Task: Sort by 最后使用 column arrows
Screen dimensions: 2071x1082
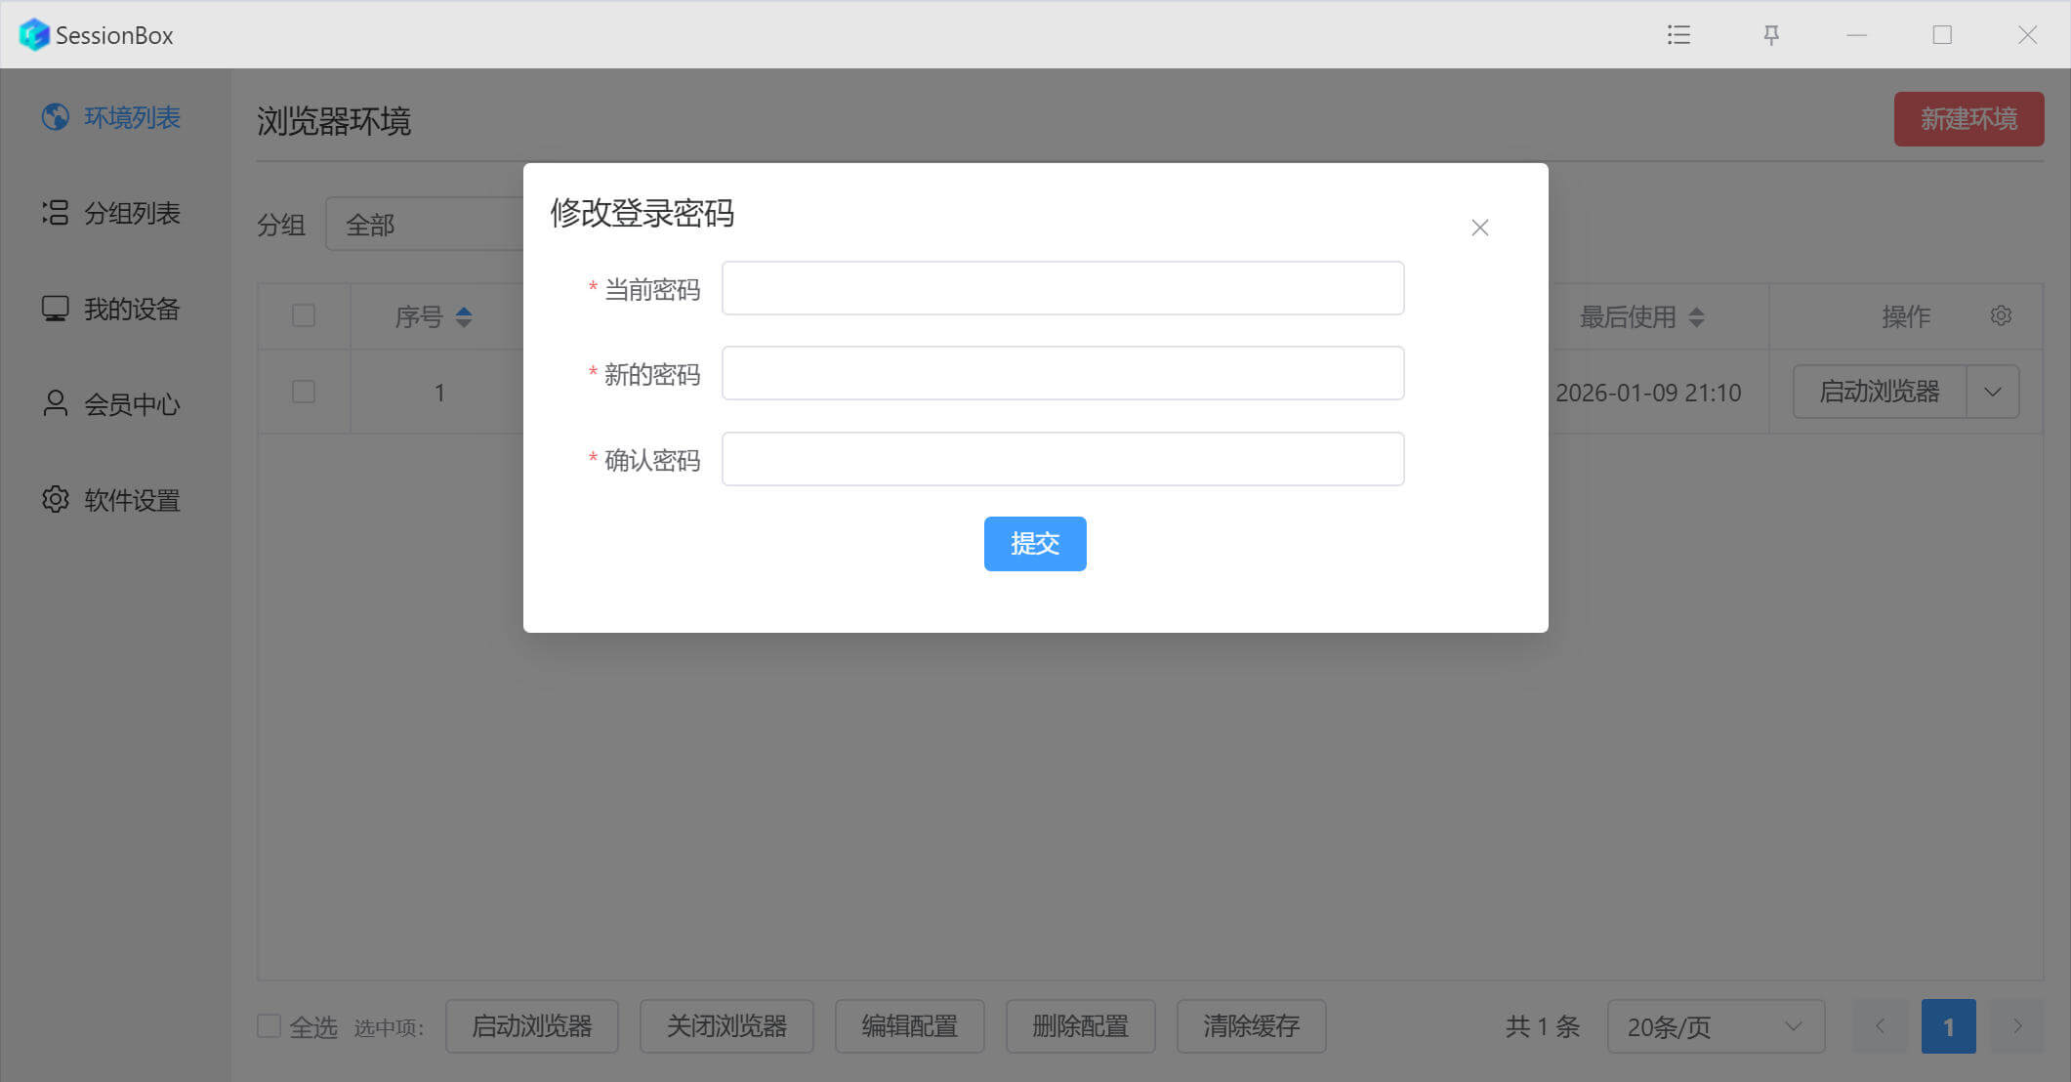Action: (1696, 316)
